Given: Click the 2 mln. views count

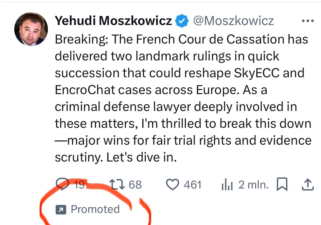Looking at the screenshot, I should point(253,185).
